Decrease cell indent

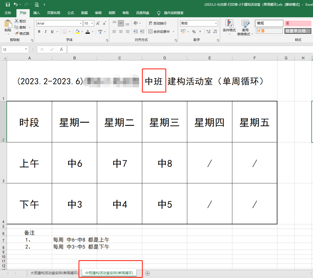(136, 32)
